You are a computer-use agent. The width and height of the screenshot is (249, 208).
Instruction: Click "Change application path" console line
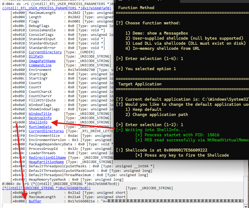pyautogui.click(x=156, y=114)
